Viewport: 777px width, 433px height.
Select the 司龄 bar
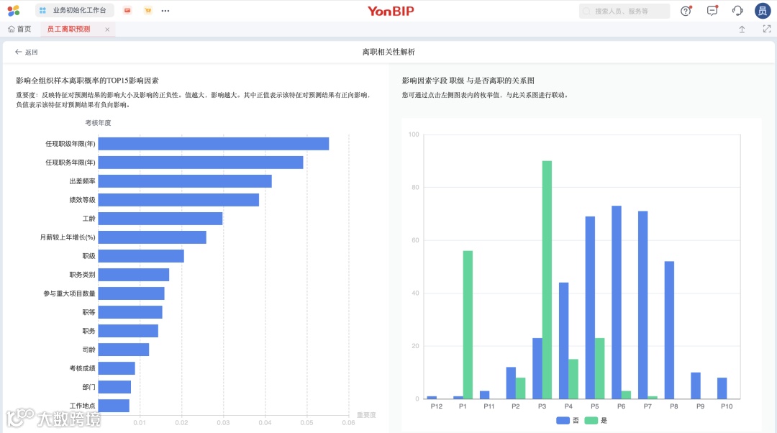pyautogui.click(x=124, y=350)
